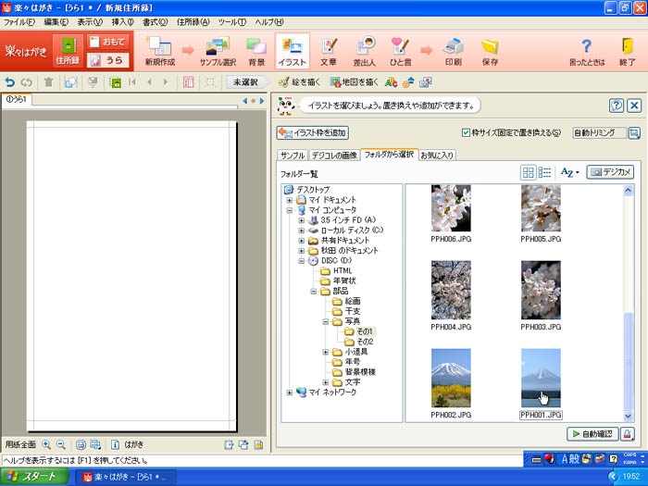The image size is (648, 486).
Task: Select the PPH002.JPG Mount Fuji thumbnail
Action: pyautogui.click(x=451, y=378)
